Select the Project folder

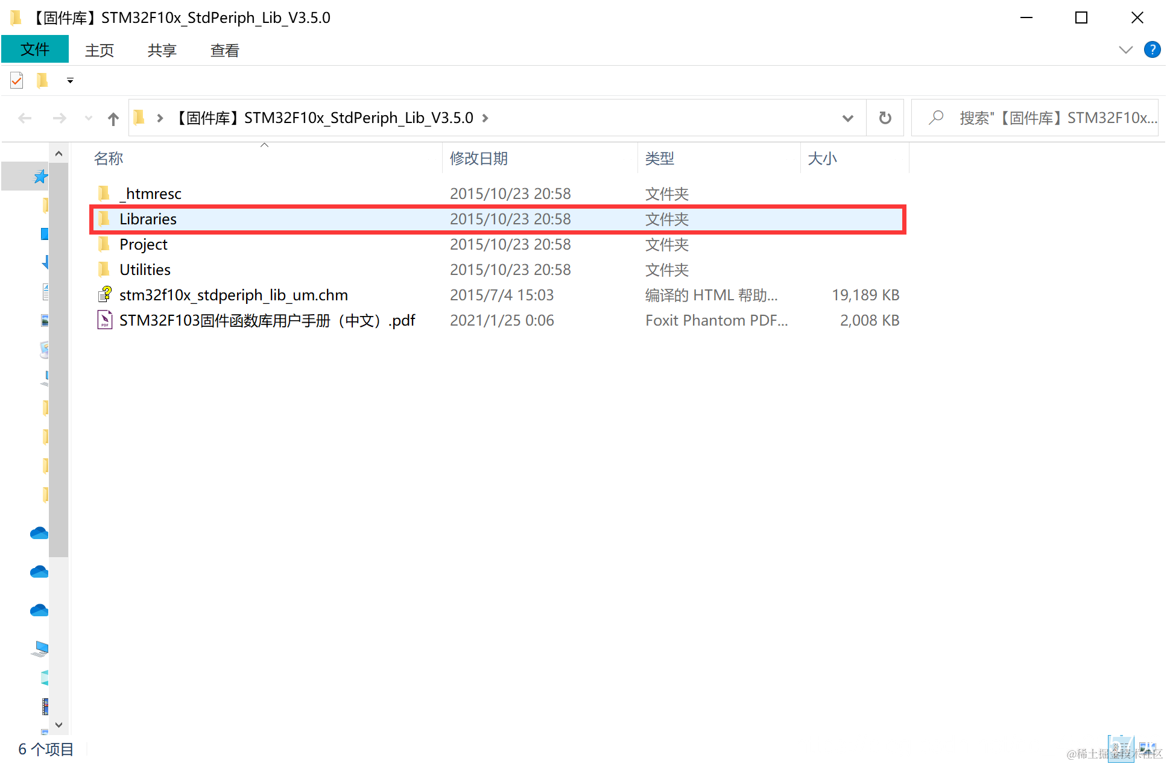pyautogui.click(x=143, y=244)
